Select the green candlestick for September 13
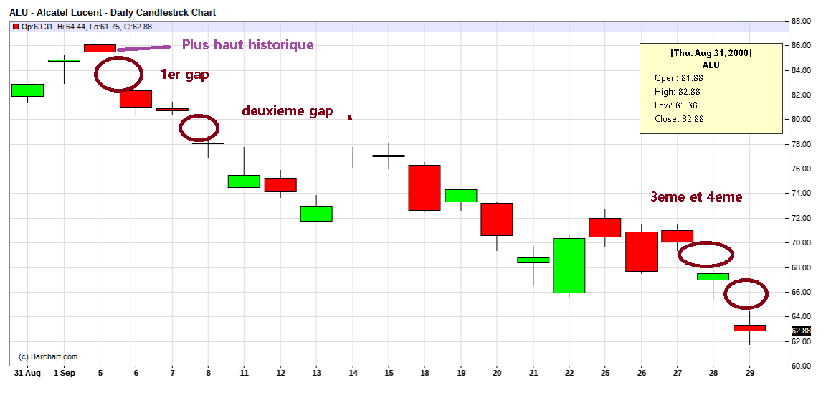826x393 pixels. tap(316, 214)
